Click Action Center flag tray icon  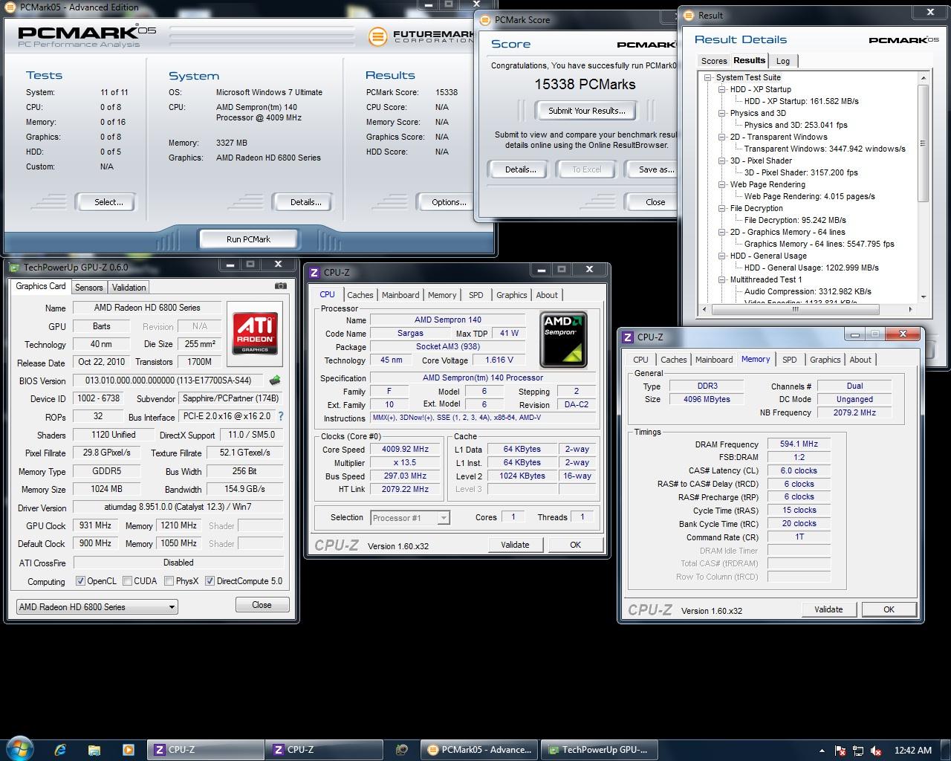(840, 751)
